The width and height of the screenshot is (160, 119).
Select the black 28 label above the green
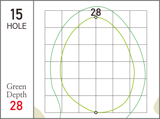point(96,12)
